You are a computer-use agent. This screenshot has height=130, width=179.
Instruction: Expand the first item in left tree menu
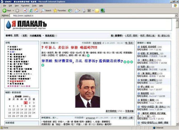[x=8, y=47]
